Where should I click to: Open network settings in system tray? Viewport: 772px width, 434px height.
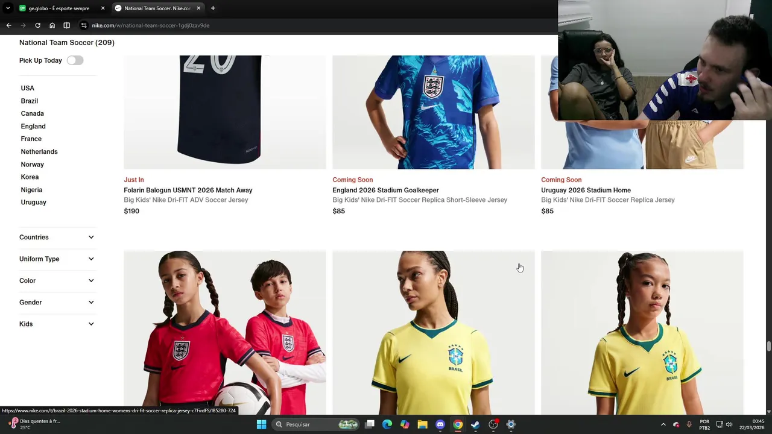click(x=719, y=424)
